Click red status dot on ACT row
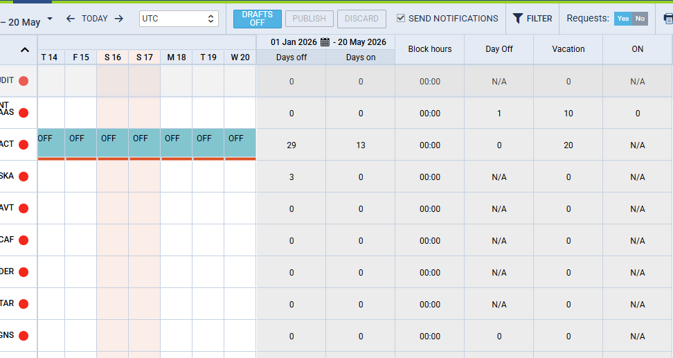The image size is (673, 358). (x=24, y=145)
